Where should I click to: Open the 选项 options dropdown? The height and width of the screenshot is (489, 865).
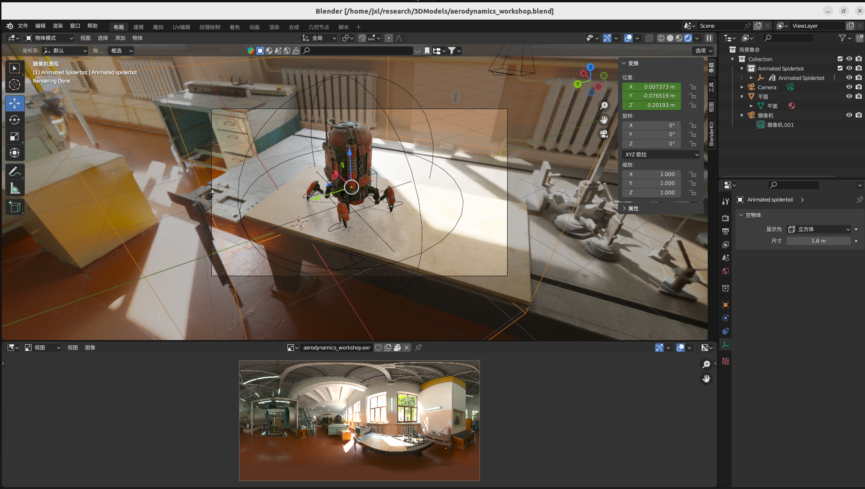pyautogui.click(x=703, y=51)
